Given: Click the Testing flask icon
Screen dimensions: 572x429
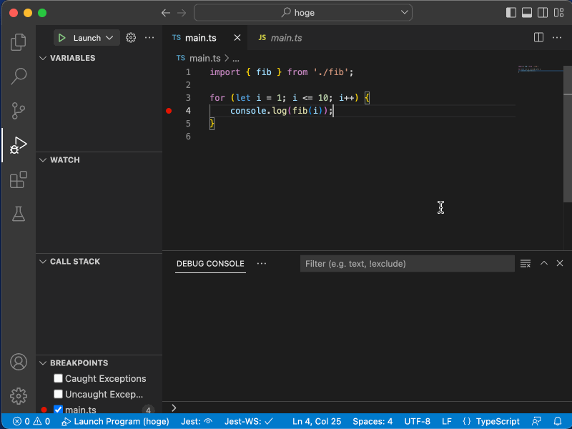Looking at the screenshot, I should [x=18, y=214].
